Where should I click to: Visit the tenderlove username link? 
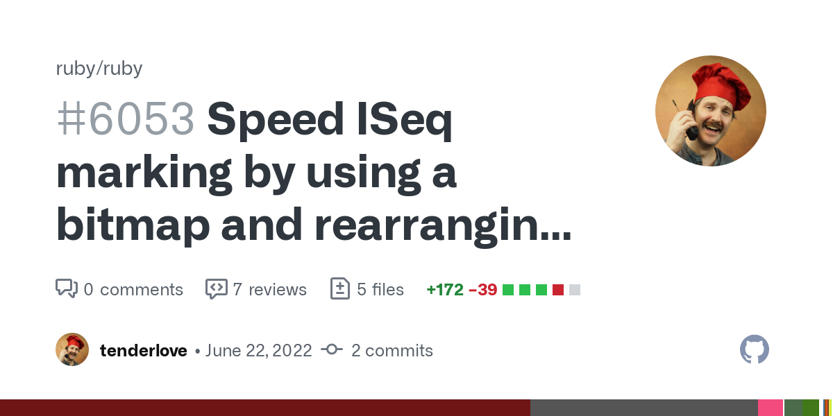click(x=144, y=350)
